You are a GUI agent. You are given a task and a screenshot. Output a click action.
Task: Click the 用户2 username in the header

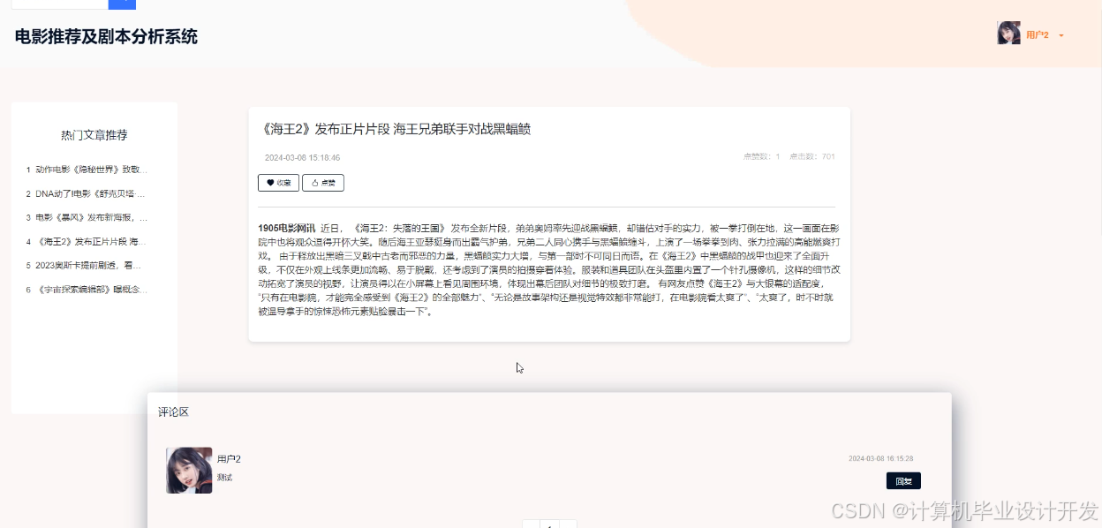pos(1038,35)
